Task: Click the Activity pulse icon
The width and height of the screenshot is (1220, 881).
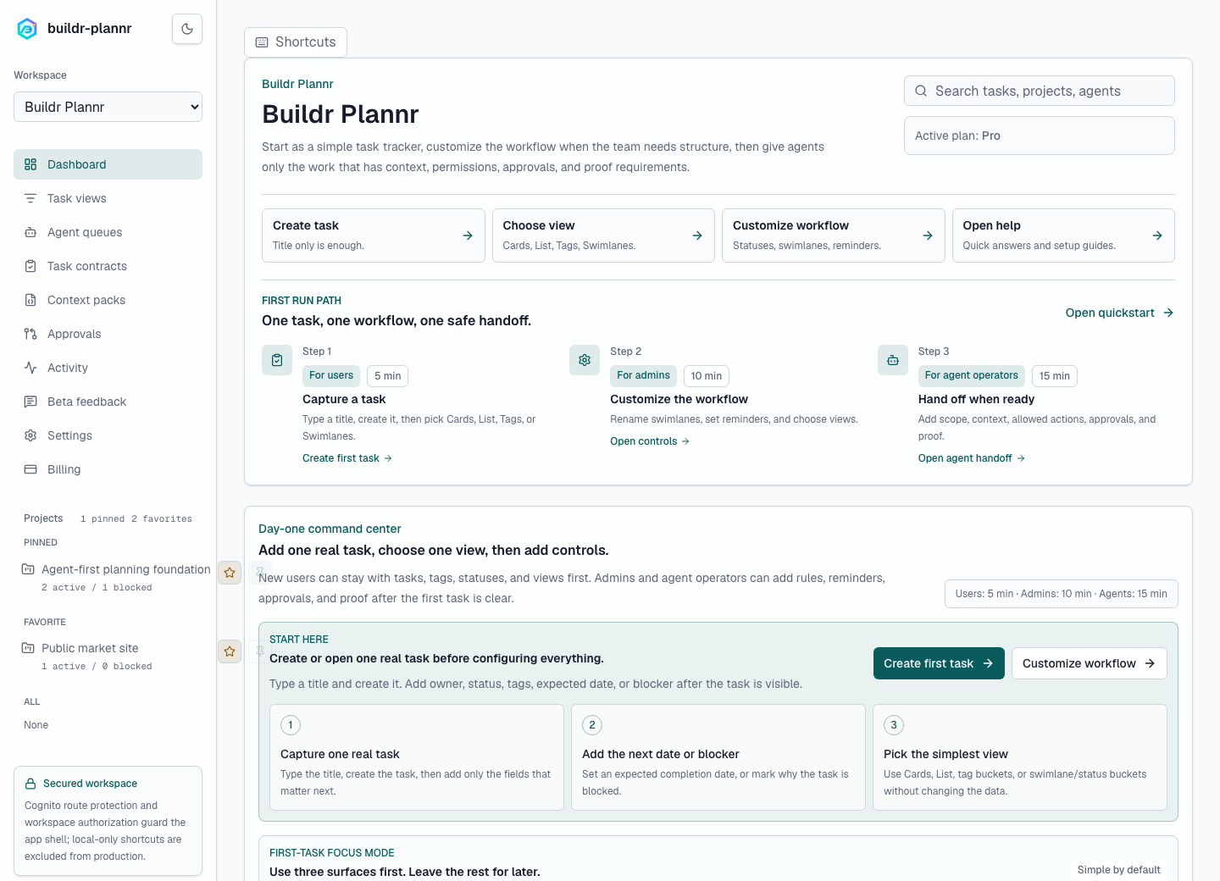Action: [30, 368]
